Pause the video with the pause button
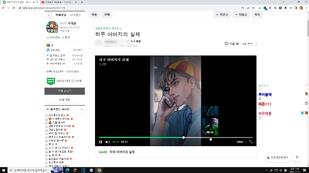The width and height of the screenshot is (309, 173). coord(101,142)
